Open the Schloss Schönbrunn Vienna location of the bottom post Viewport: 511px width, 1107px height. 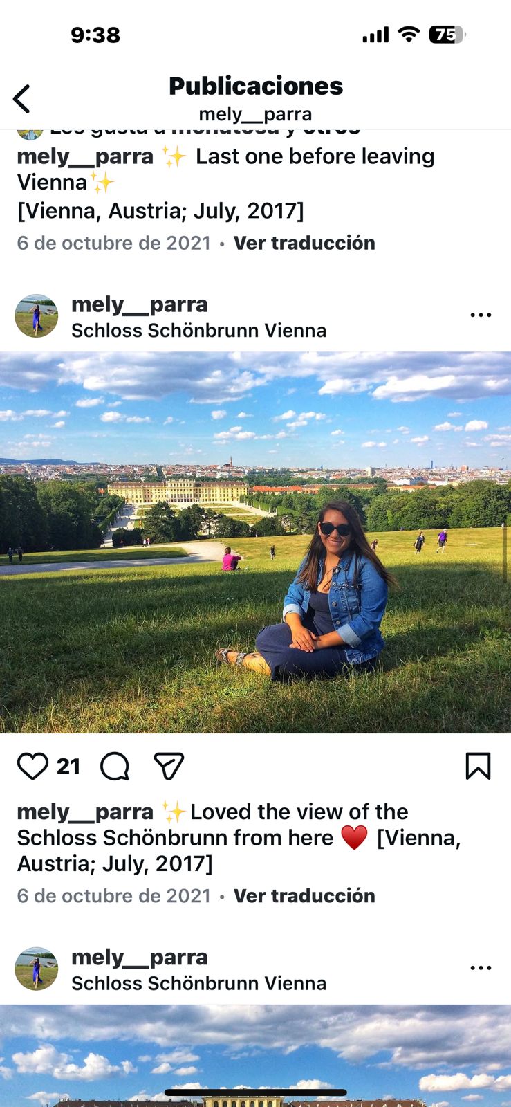(x=199, y=983)
